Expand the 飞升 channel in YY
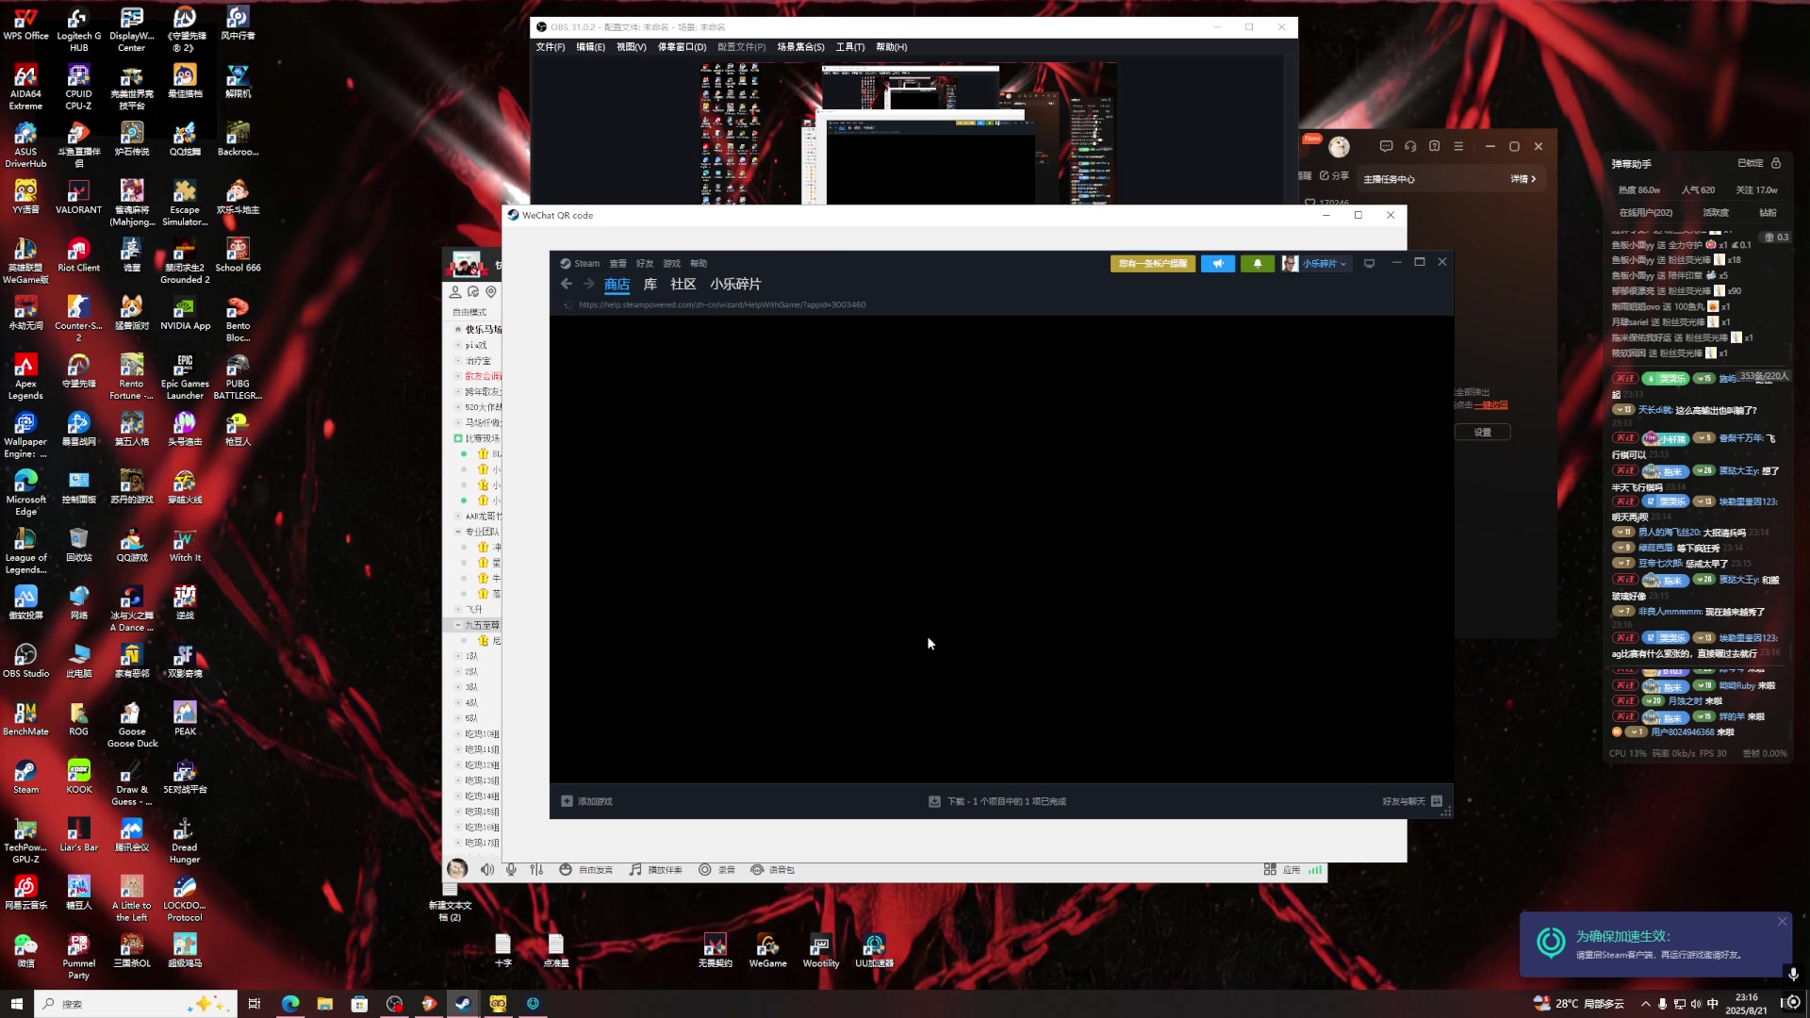Viewport: 1810px width, 1018px height. click(x=458, y=610)
